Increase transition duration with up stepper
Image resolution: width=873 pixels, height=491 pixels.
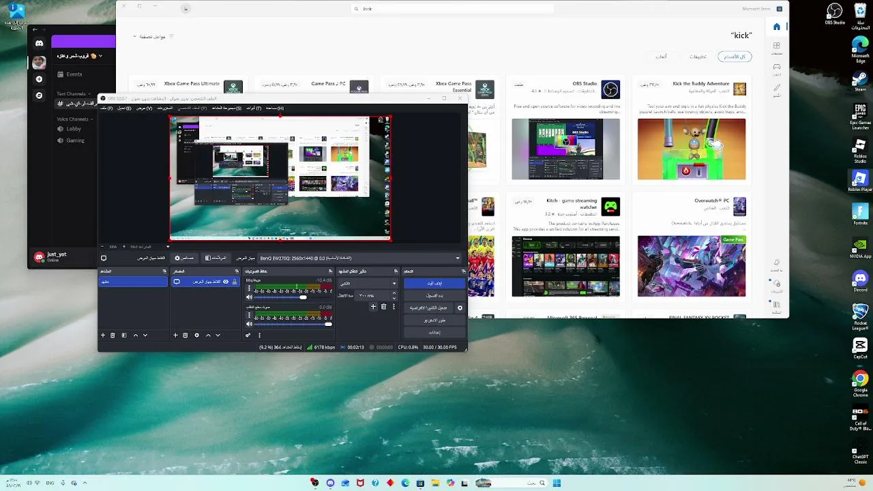click(394, 293)
